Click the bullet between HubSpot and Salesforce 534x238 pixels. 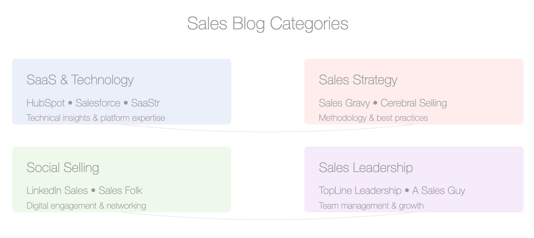click(70, 103)
